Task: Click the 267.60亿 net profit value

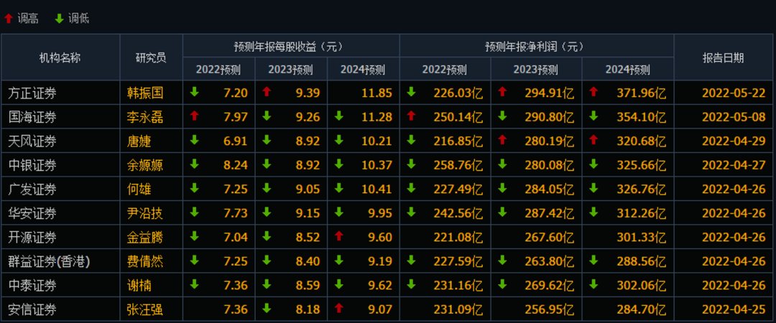Action: (550, 238)
